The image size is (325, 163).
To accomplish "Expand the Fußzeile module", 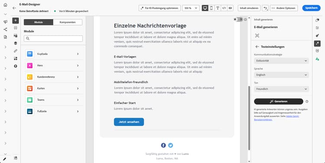I will click(54, 111).
